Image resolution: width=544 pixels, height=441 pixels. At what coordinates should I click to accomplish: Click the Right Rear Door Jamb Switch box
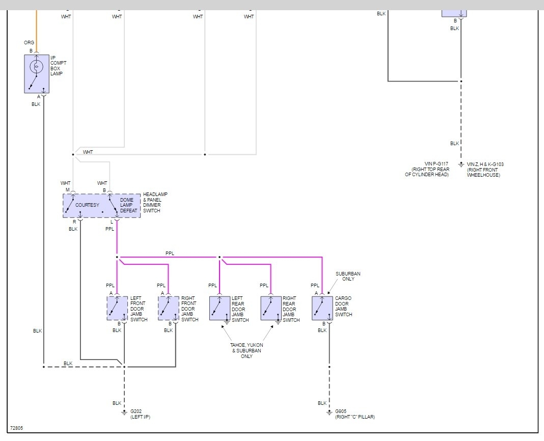tap(271, 308)
